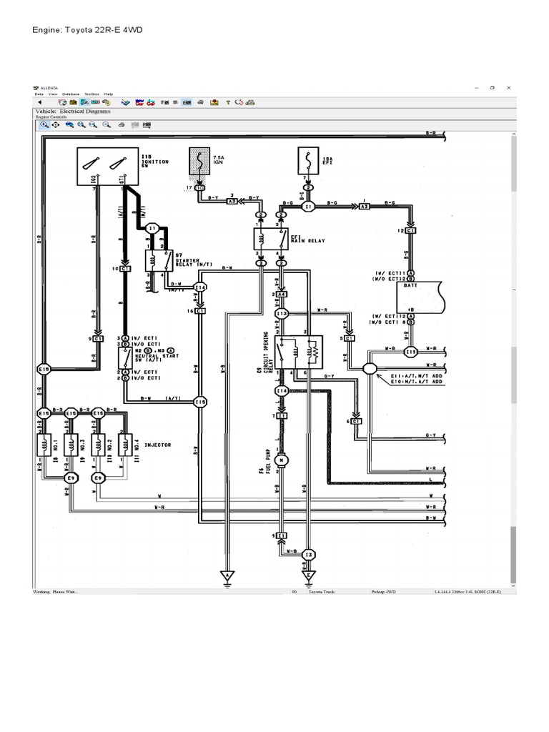
Task: Click the second magnifier icon after the pan tool
Action: tap(81, 124)
